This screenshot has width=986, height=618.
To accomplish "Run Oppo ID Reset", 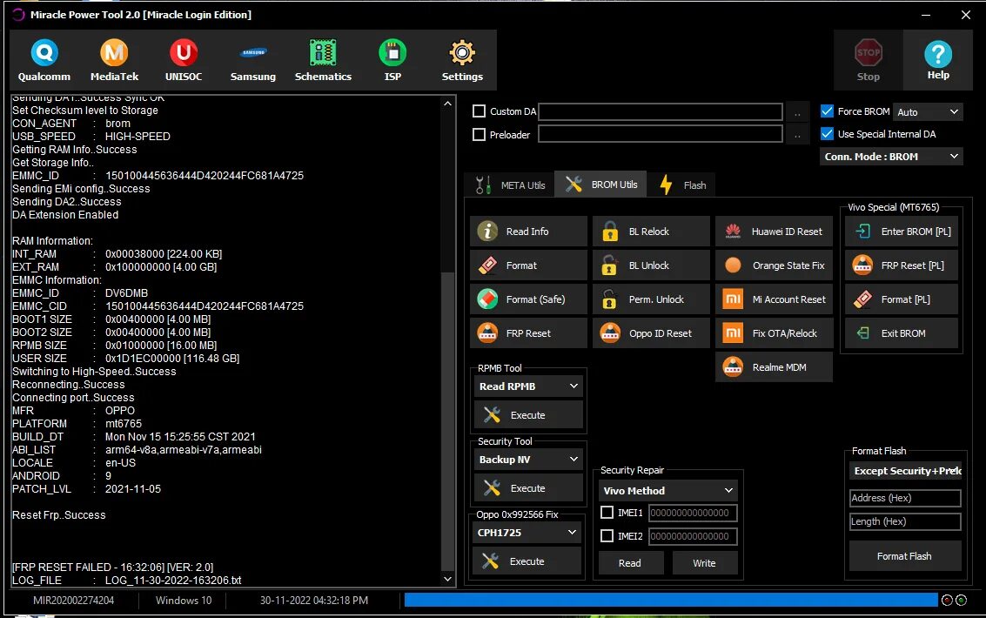I will tap(651, 333).
